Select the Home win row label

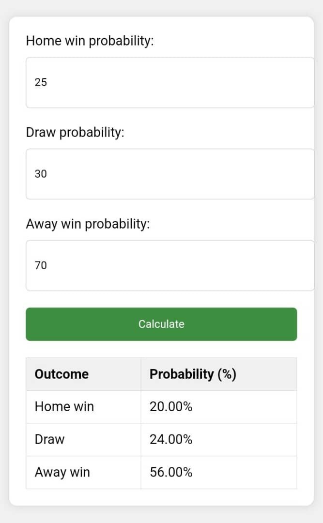point(64,407)
